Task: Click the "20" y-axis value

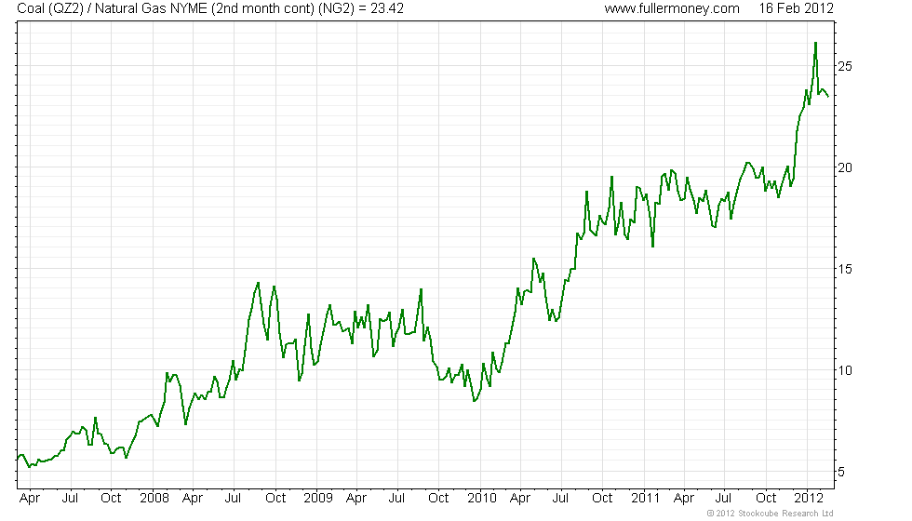Action: pos(845,167)
